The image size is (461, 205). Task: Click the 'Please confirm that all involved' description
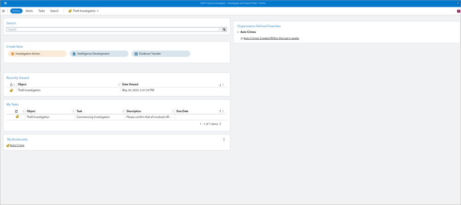149,117
